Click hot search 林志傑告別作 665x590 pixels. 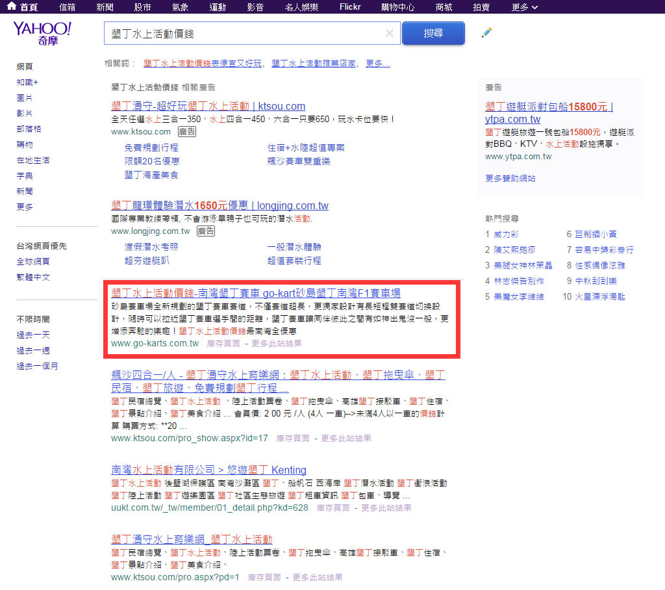click(x=519, y=281)
